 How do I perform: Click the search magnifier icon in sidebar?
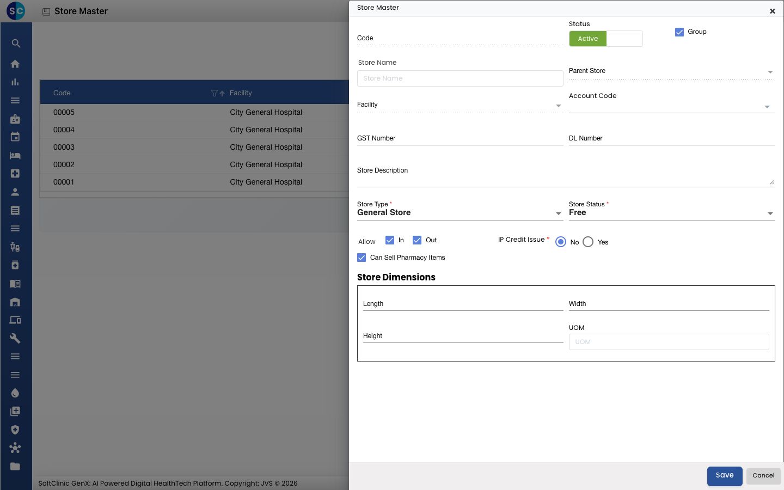click(16, 44)
